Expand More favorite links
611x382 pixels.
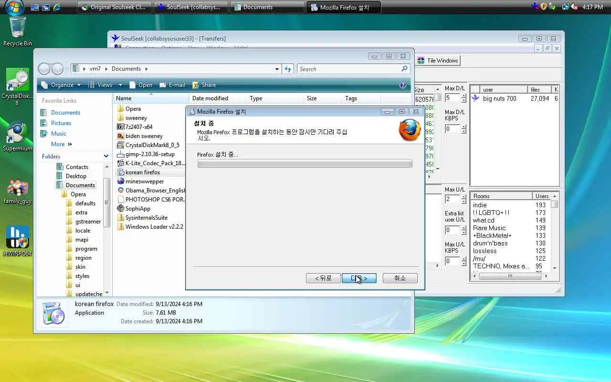tap(62, 144)
